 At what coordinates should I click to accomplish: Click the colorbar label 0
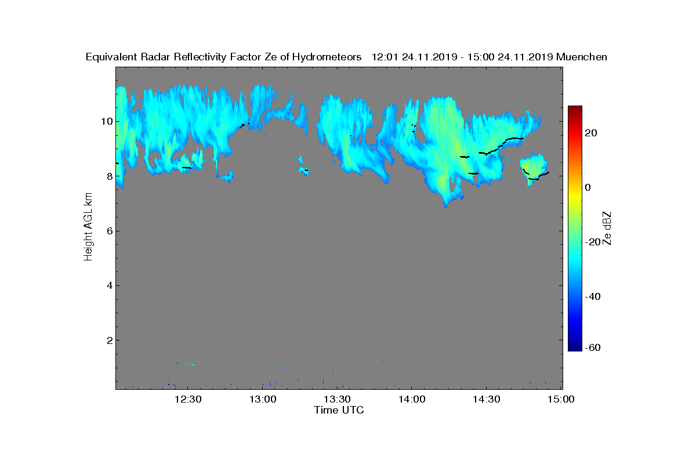click(589, 187)
